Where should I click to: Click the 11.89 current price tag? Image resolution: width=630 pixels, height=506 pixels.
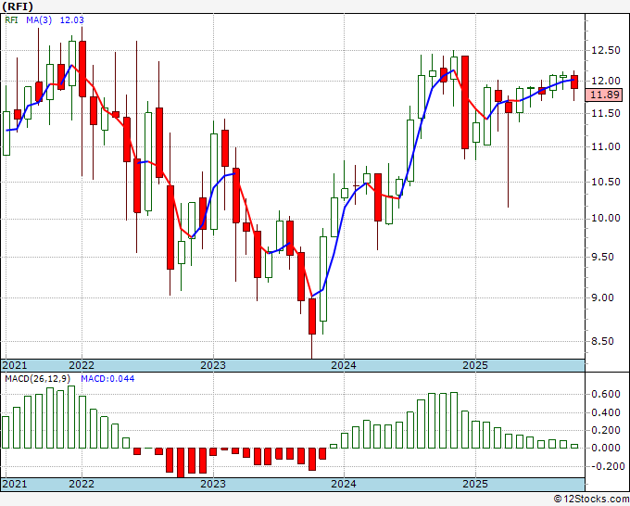606,95
